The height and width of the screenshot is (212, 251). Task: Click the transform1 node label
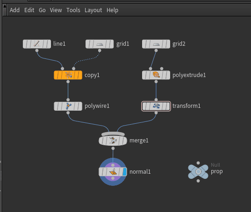point(186,106)
